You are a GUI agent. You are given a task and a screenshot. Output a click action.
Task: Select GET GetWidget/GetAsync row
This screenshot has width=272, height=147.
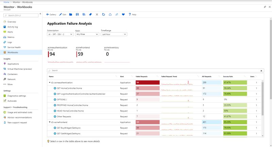tap(154, 133)
